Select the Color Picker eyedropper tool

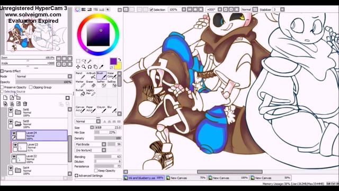pos(101,67)
